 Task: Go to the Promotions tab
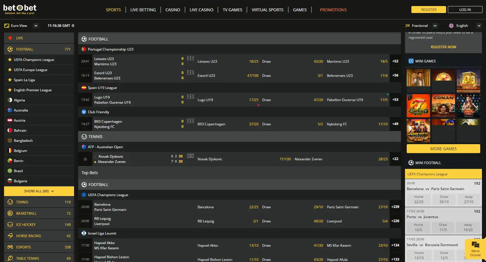click(333, 10)
